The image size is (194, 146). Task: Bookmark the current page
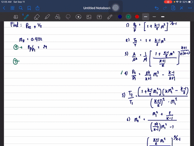(x=29, y=8)
